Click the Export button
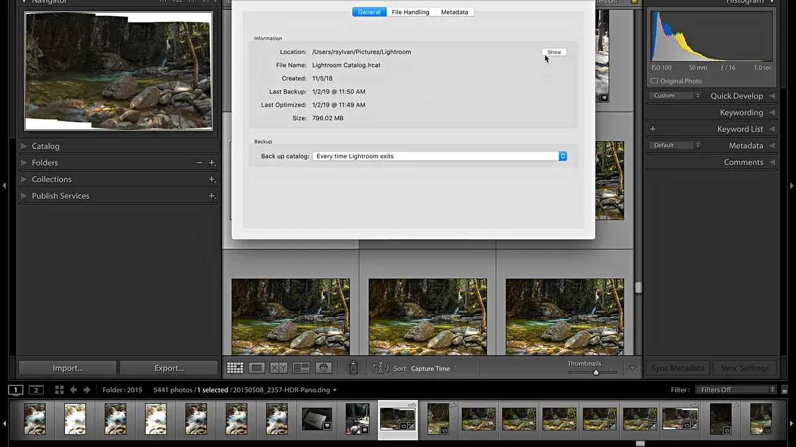Image resolution: width=796 pixels, height=447 pixels. click(x=169, y=368)
